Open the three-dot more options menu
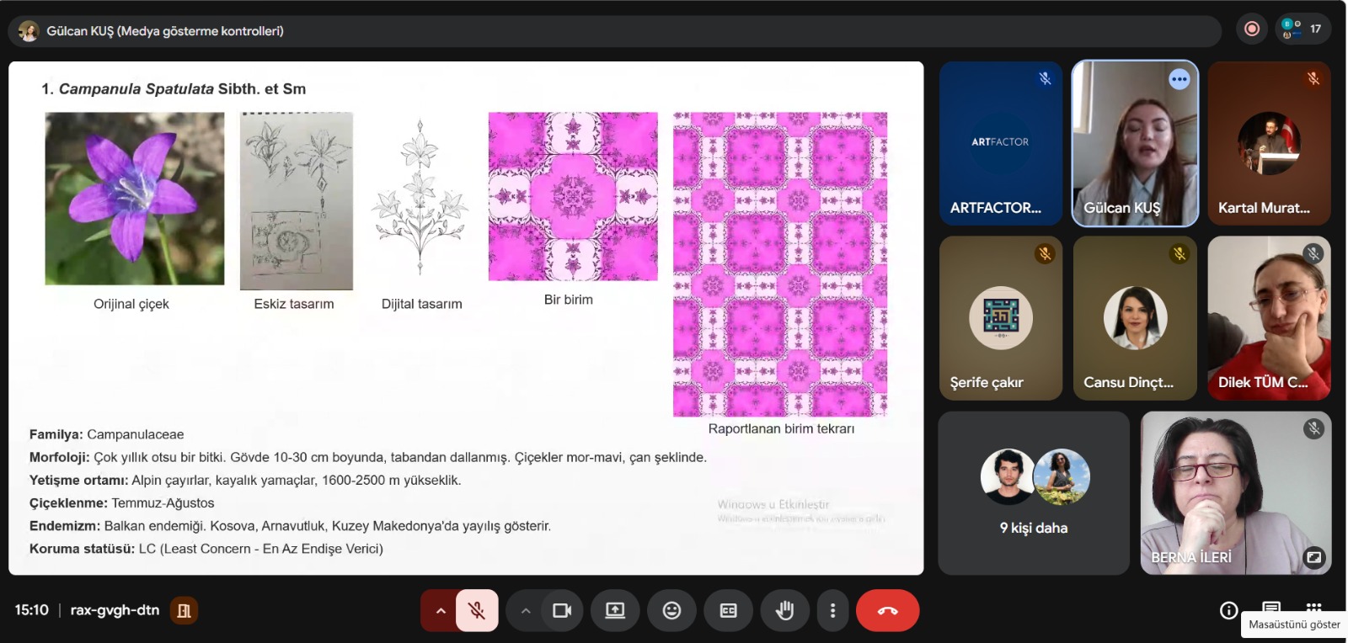The image size is (1348, 643). 832,610
